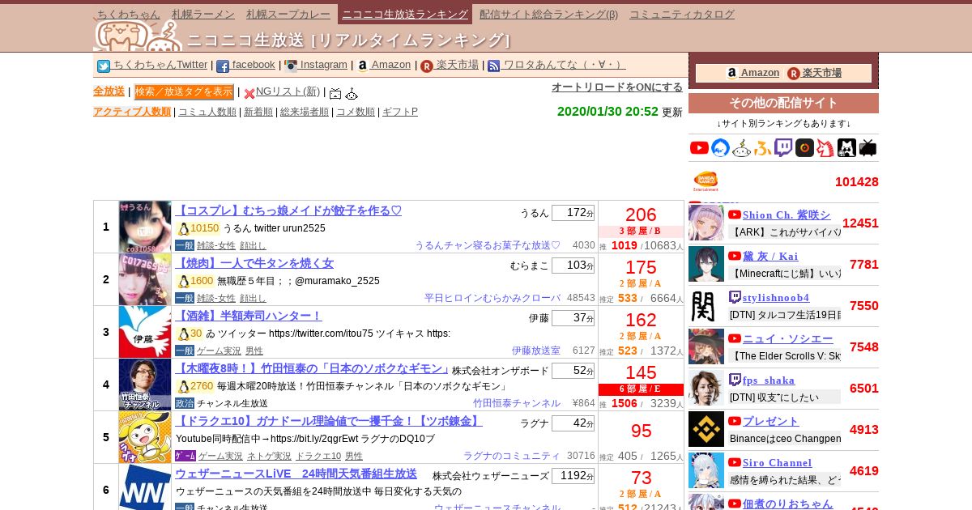Viewport: 972px width, 510px height.
Task: Open the YouTube site ranking icon
Action: click(699, 147)
